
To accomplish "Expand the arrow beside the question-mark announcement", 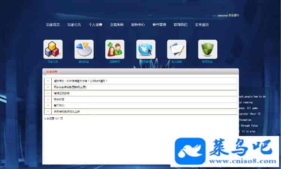I will (x=48, y=81).
